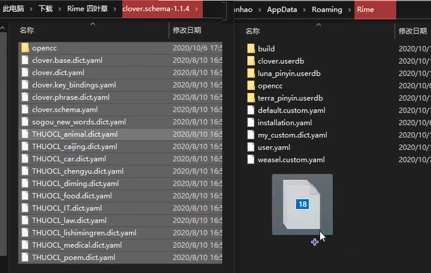
Task: Expand the chevron after Rime 四叶草 breadcrumb
Action: (115, 9)
